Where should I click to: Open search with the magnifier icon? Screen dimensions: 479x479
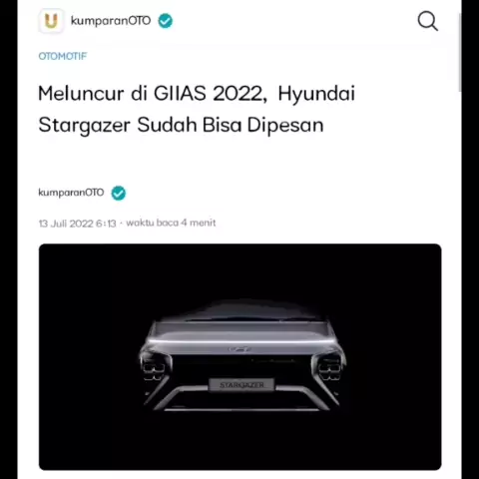click(x=428, y=21)
